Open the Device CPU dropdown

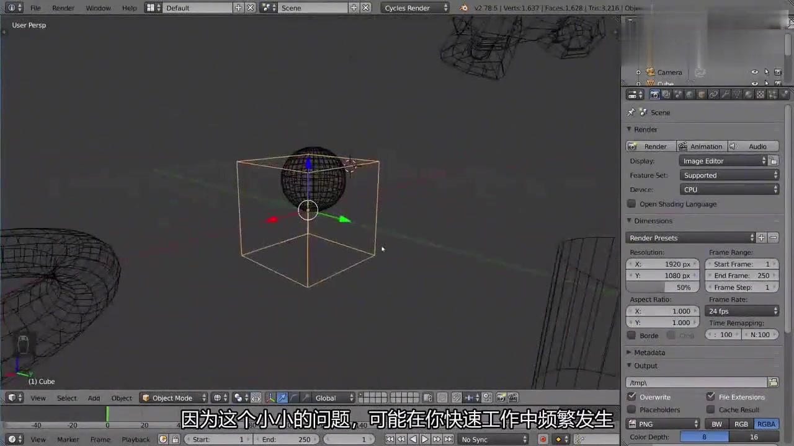point(729,190)
